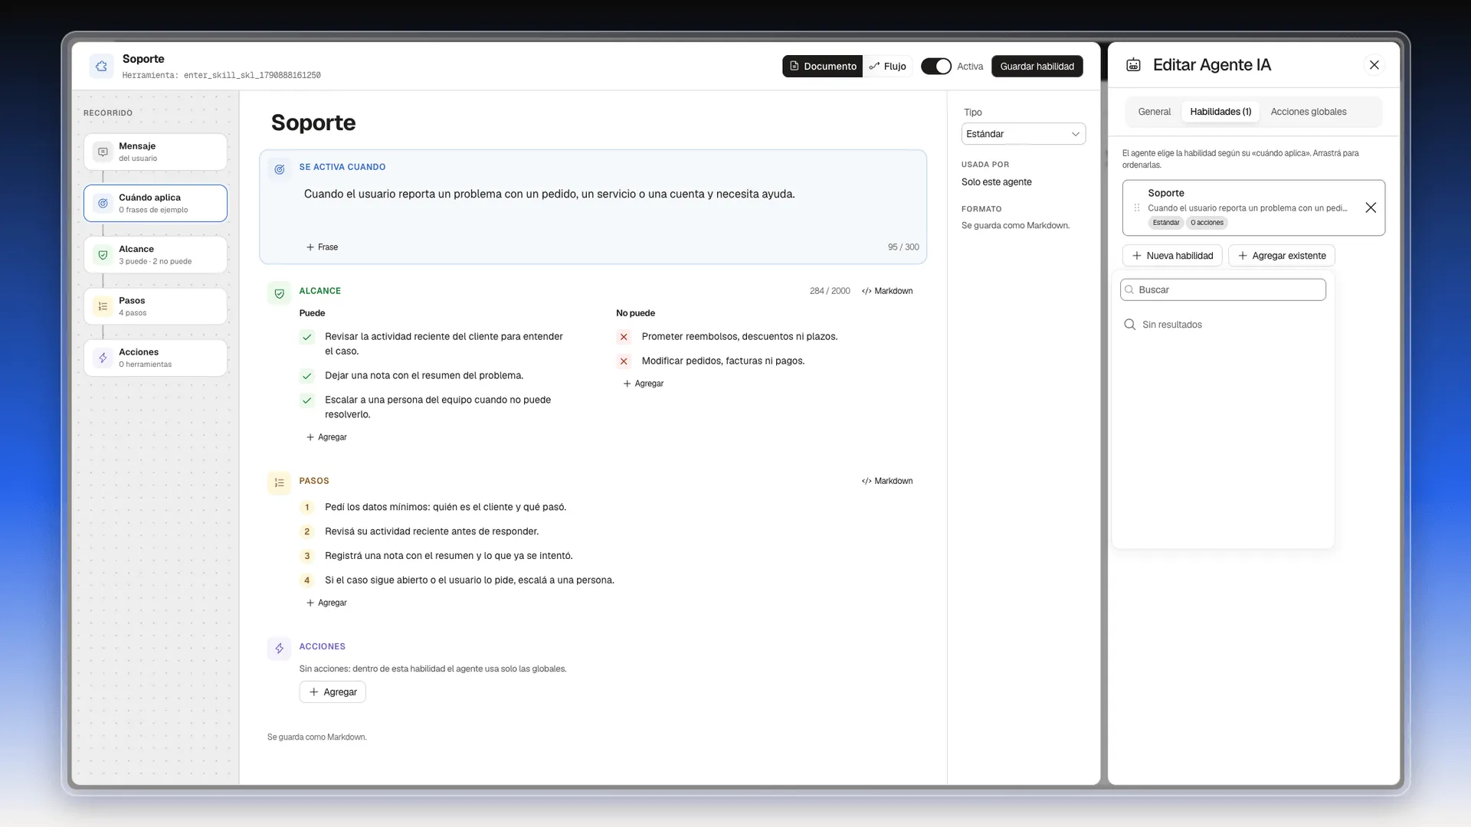
Task: Click the Alcance shield icon in sidebar
Action: 103,255
